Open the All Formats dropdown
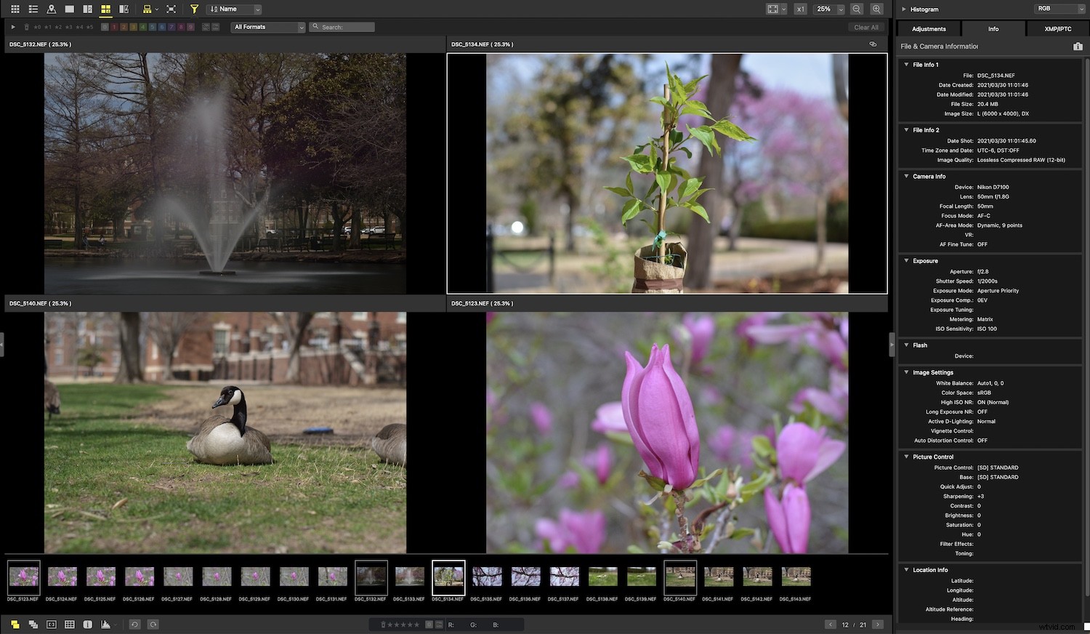Screen dimensions: 1090x634 click(x=267, y=27)
